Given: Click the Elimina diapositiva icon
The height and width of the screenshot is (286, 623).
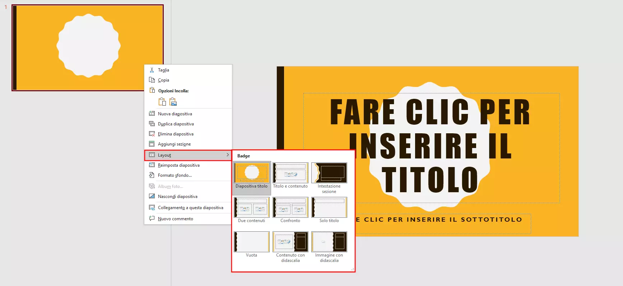Looking at the screenshot, I should [152, 134].
